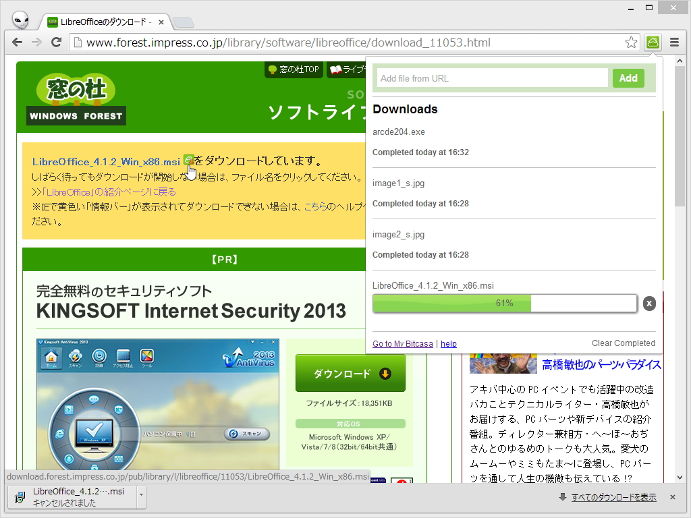Open the Go to My Bitcasa link

pyautogui.click(x=402, y=343)
